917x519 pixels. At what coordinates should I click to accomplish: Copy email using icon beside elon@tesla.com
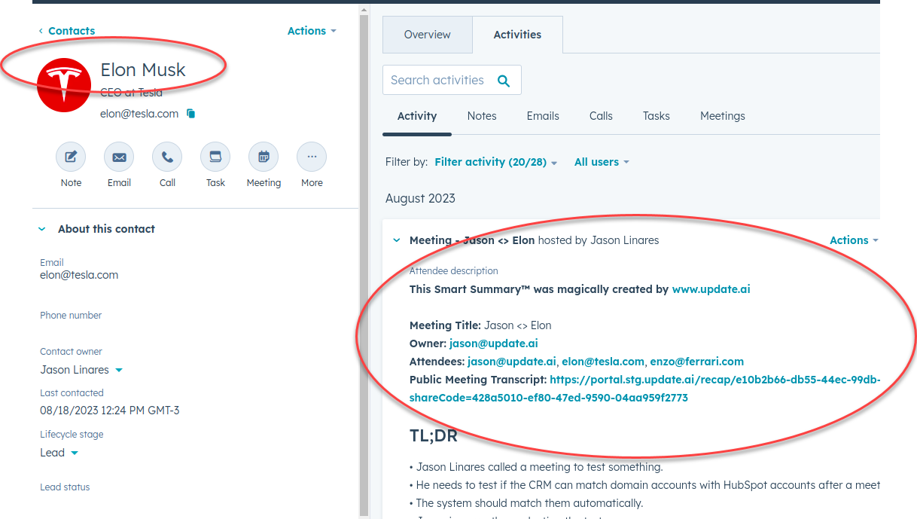pos(191,114)
